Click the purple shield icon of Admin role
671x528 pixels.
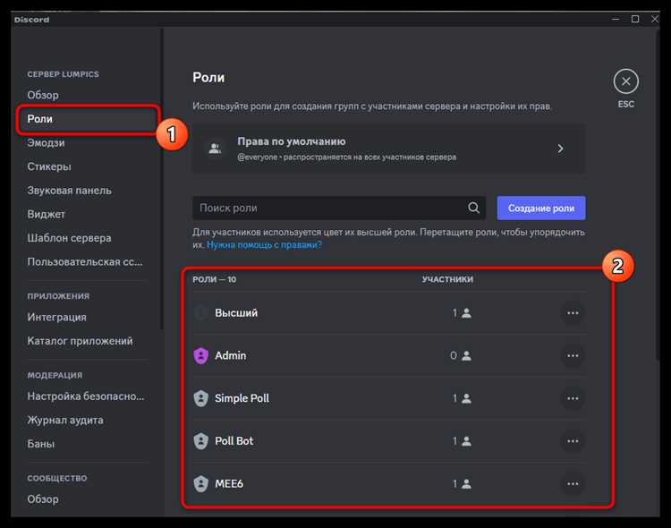click(200, 355)
